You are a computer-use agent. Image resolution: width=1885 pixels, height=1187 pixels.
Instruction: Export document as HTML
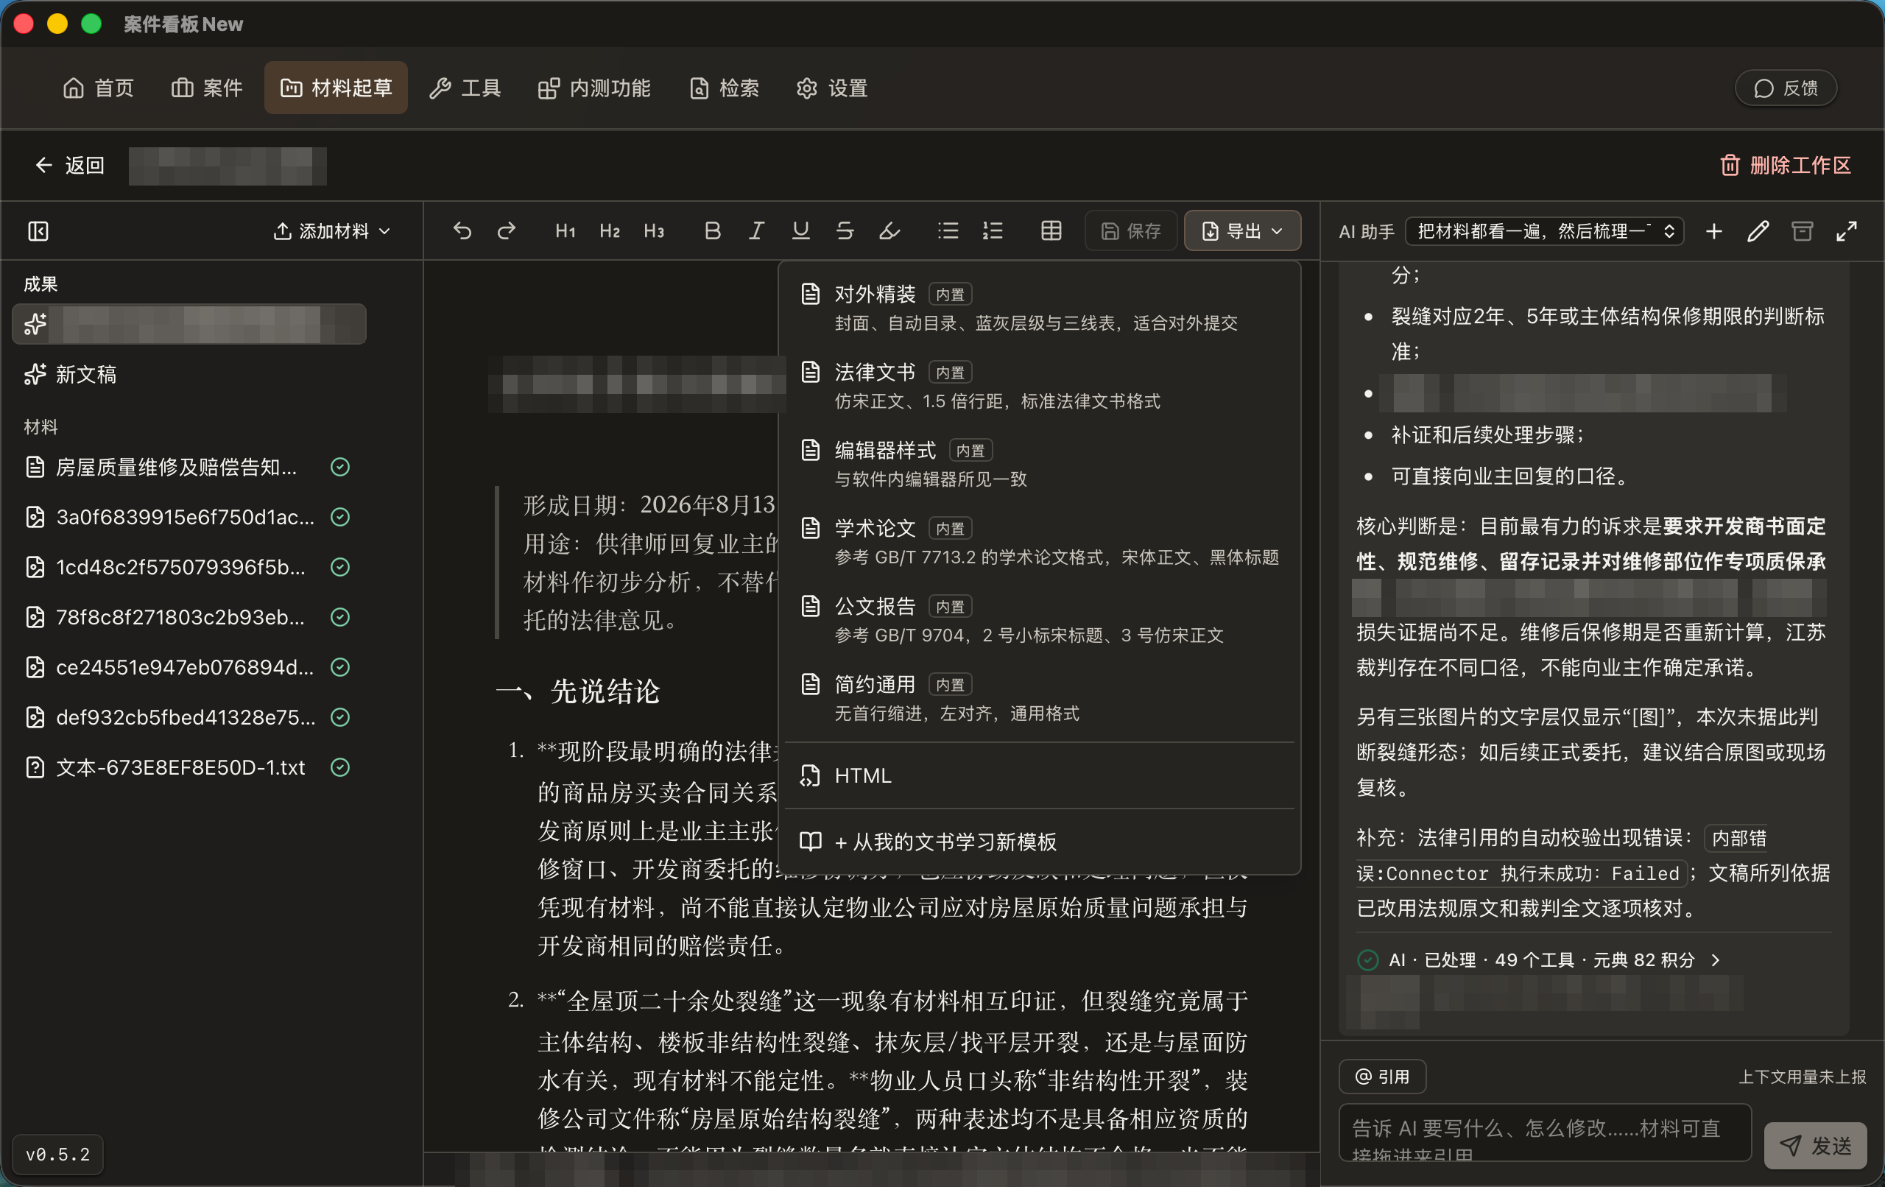click(x=1040, y=775)
